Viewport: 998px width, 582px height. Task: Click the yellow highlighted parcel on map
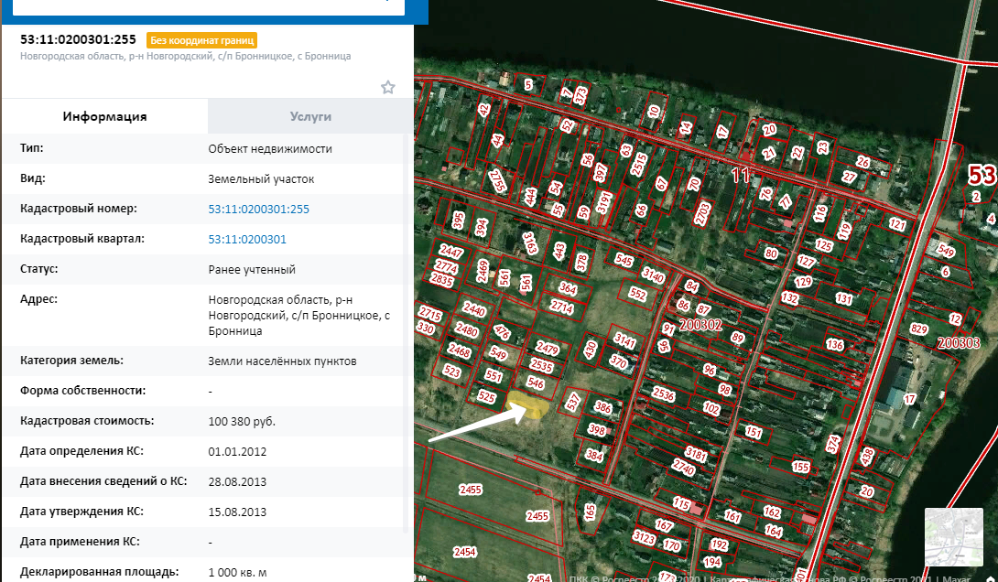(528, 404)
